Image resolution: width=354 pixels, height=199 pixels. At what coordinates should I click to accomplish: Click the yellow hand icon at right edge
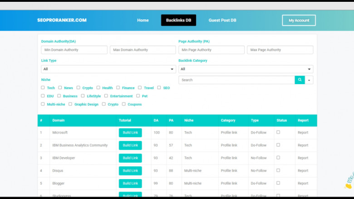coord(349,185)
